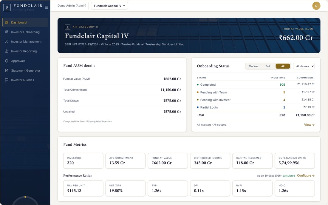Switch onboarding status to Module
Image resolution: width=328 pixels, height=205 pixels.
(253, 66)
